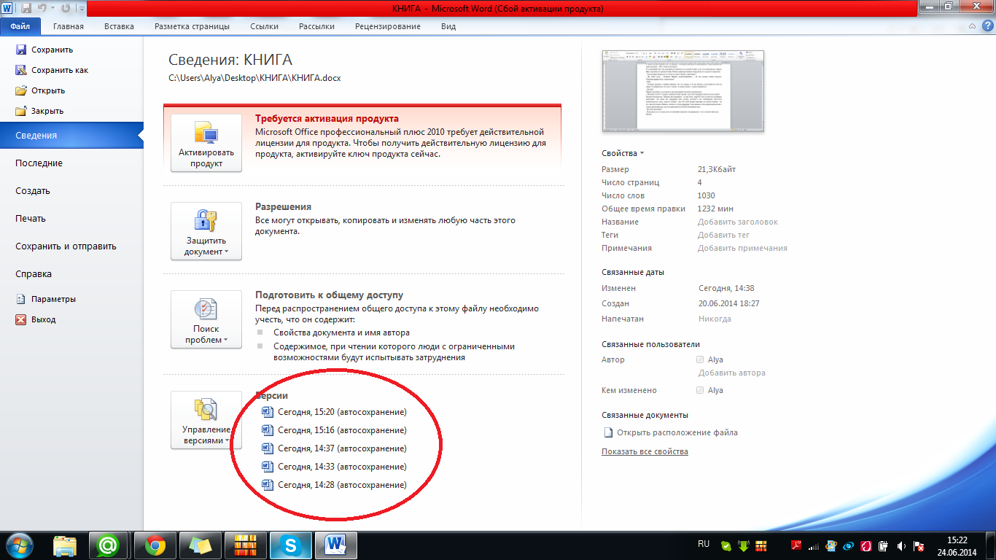Click presence box next to Автор Alya
Viewport: 996px width, 560px height.
tap(700, 359)
